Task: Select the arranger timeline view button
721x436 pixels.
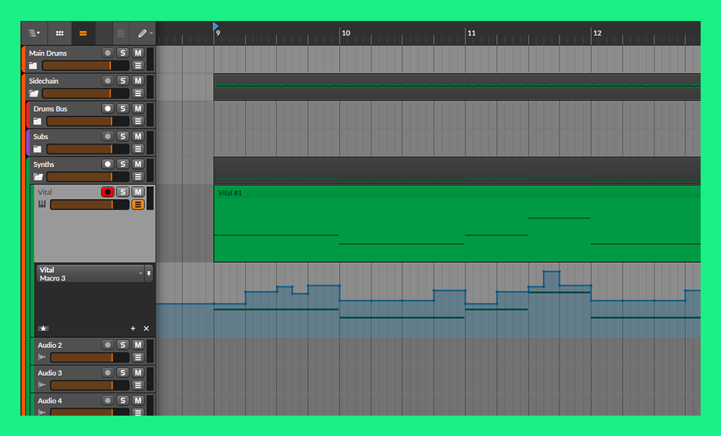Action: (83, 32)
